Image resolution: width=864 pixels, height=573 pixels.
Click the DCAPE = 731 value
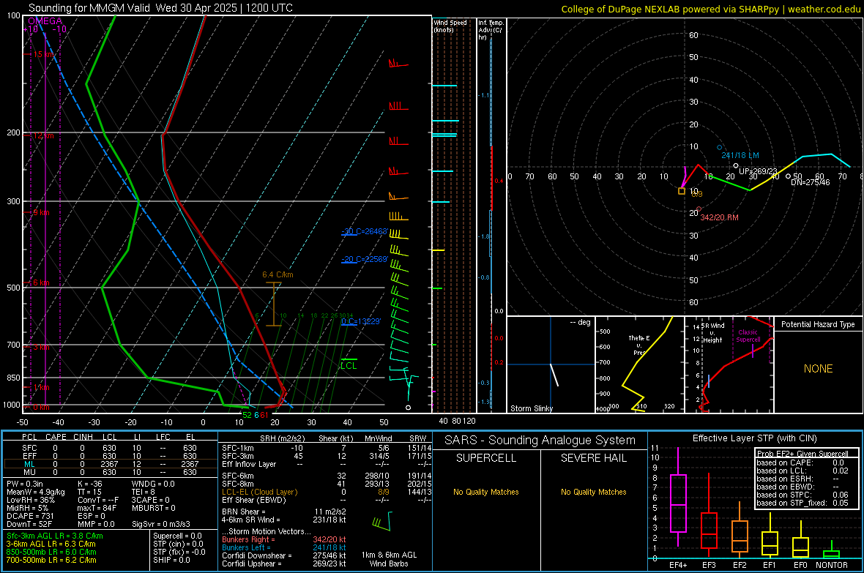[x=30, y=516]
